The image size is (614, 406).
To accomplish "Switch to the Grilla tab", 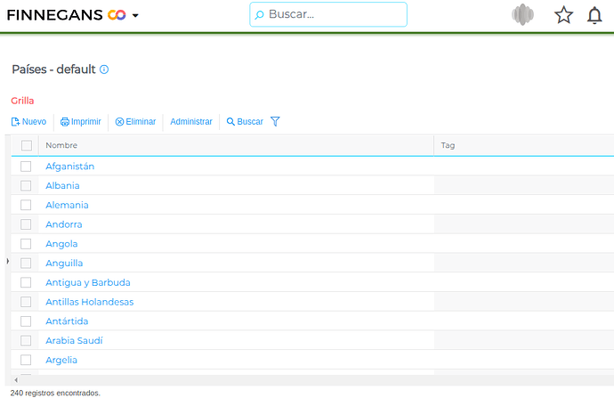I will (22, 101).
